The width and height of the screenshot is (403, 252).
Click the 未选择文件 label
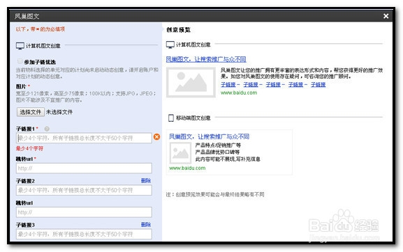click(x=59, y=112)
